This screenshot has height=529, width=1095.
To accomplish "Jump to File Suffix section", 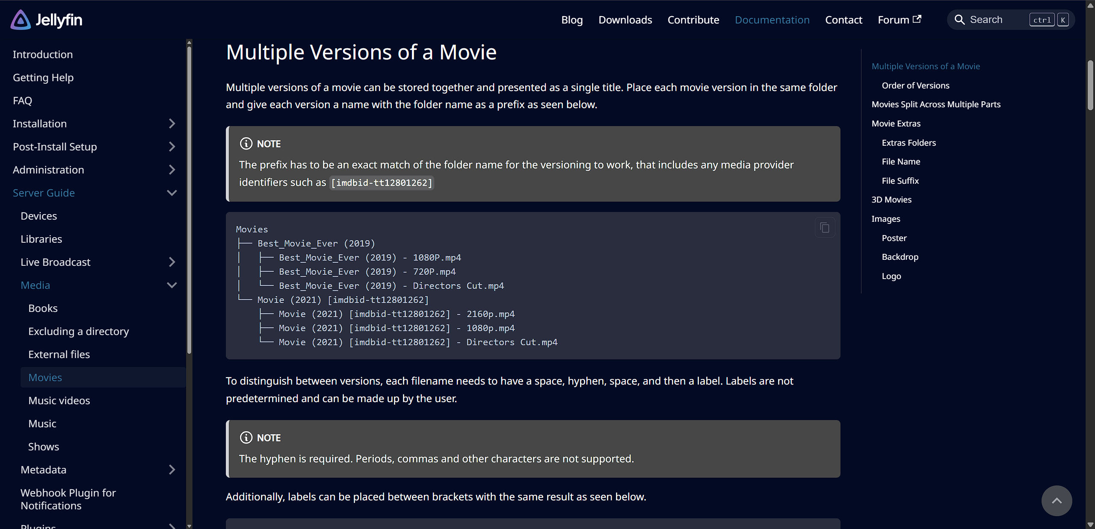I will [x=900, y=181].
